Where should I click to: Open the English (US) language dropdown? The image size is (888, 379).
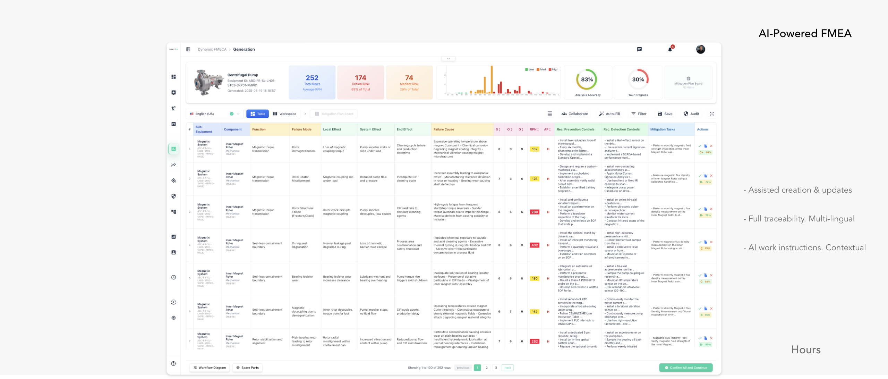point(214,114)
